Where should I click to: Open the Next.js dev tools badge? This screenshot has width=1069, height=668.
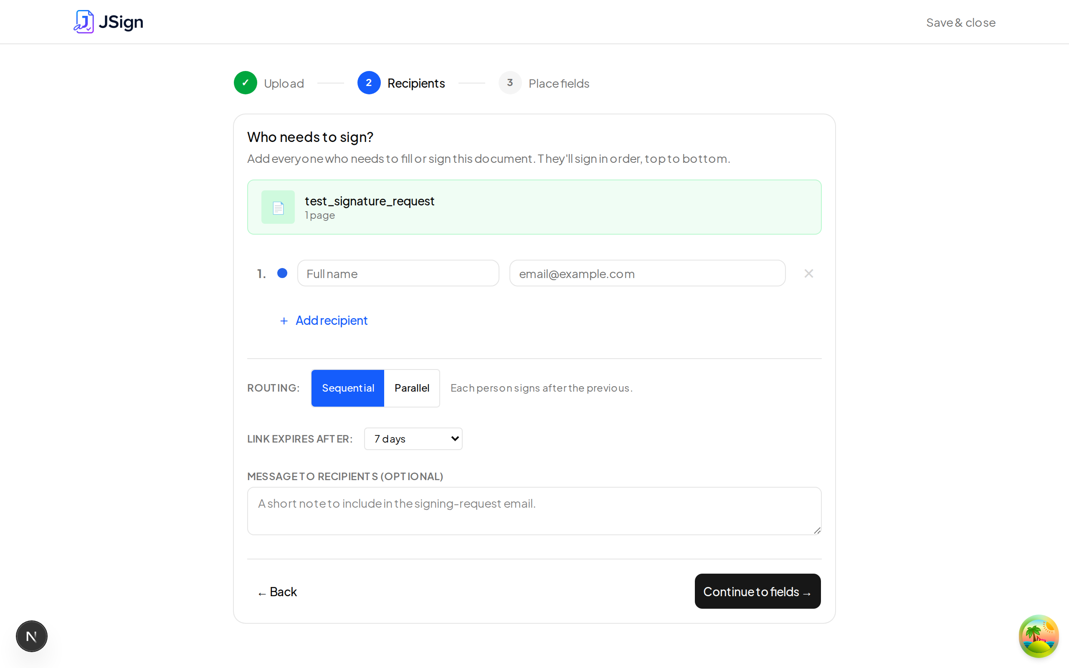[31, 636]
